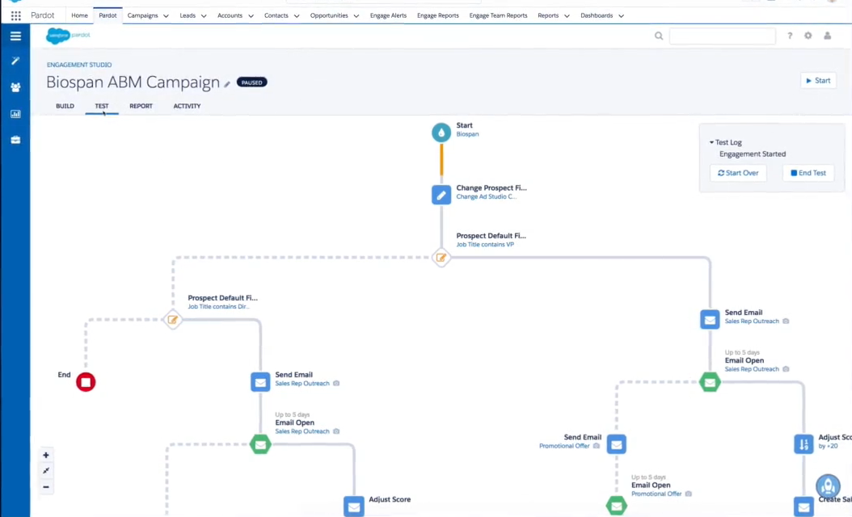This screenshot has height=517, width=852.
Task: Click the Biospan link under Start
Action: [467, 134]
